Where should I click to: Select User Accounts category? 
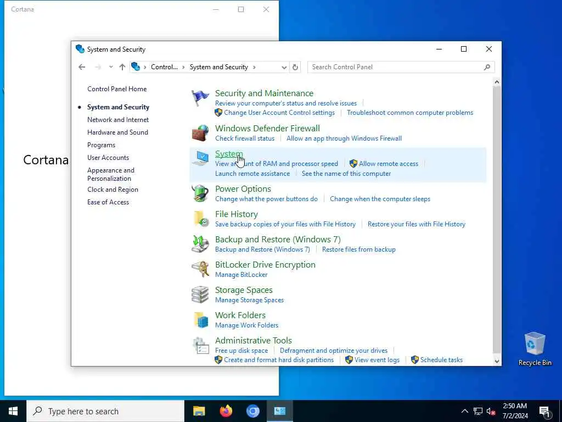click(x=108, y=158)
